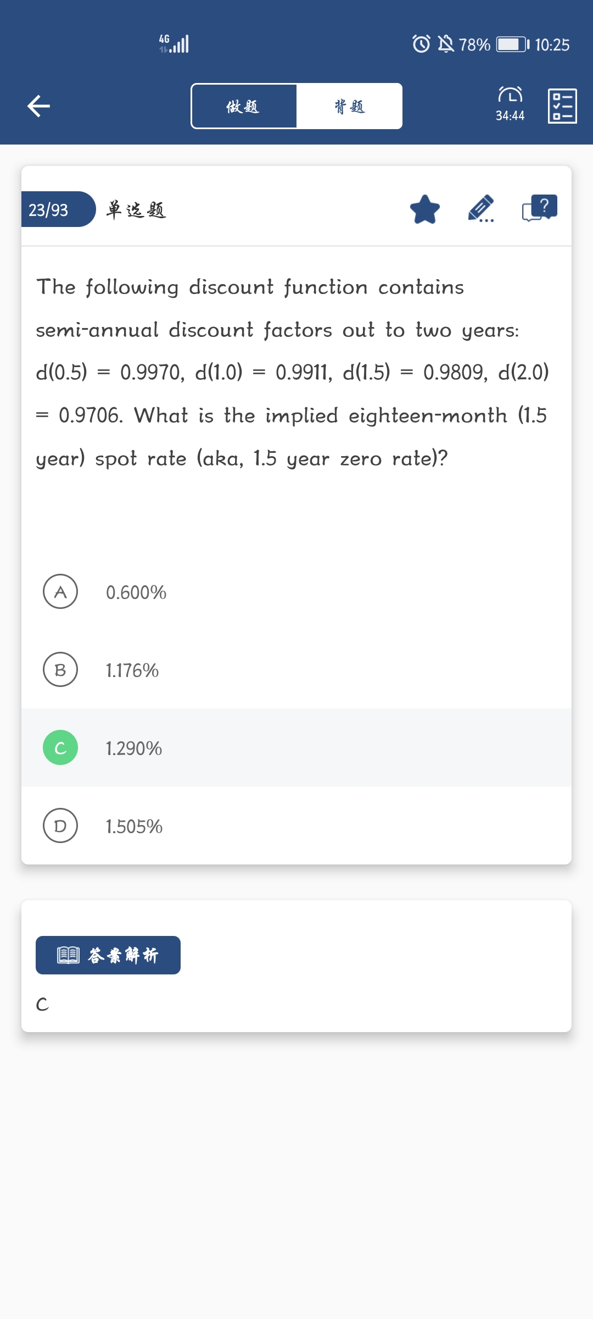Tap the battery icon in status bar

click(512, 44)
